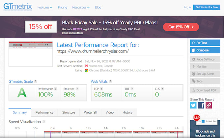
Task: Click the Canada flag icon
Action: (x=86, y=66)
